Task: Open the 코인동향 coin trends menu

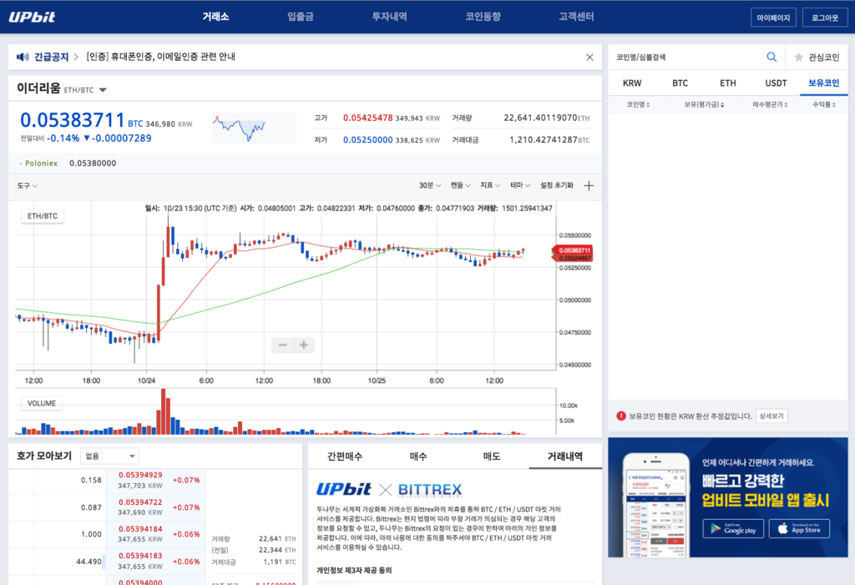Action: [483, 17]
